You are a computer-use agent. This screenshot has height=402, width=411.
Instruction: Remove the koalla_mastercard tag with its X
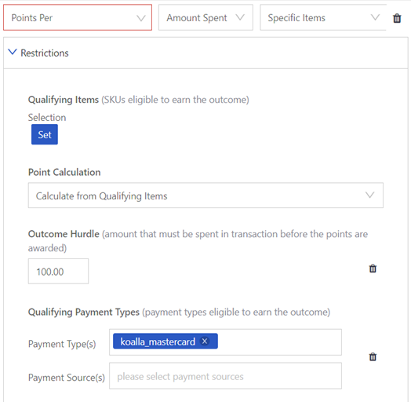(205, 341)
